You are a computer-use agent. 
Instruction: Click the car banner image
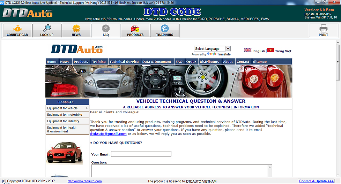click(169, 81)
